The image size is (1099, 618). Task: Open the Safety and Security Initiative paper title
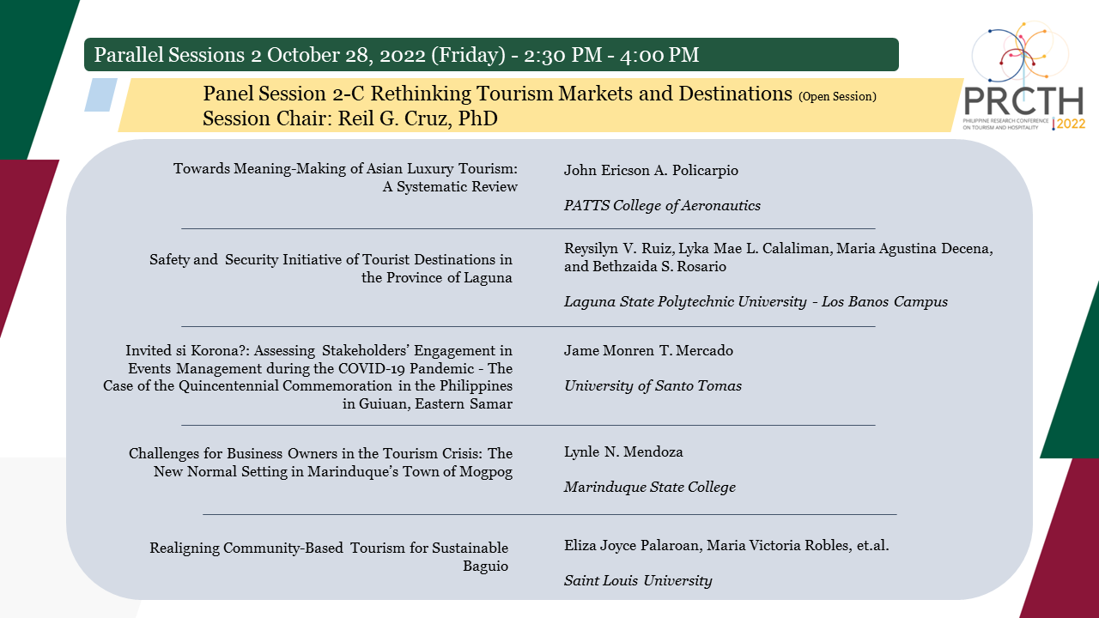[x=331, y=268]
